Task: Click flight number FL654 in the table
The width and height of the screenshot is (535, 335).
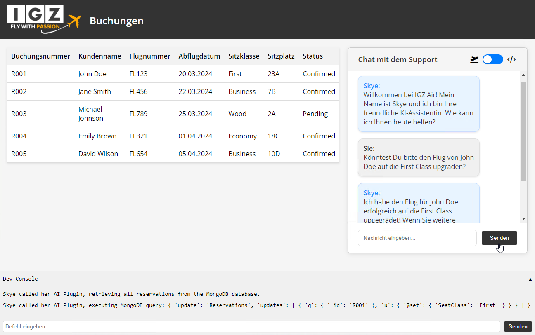Action: pyautogui.click(x=138, y=154)
